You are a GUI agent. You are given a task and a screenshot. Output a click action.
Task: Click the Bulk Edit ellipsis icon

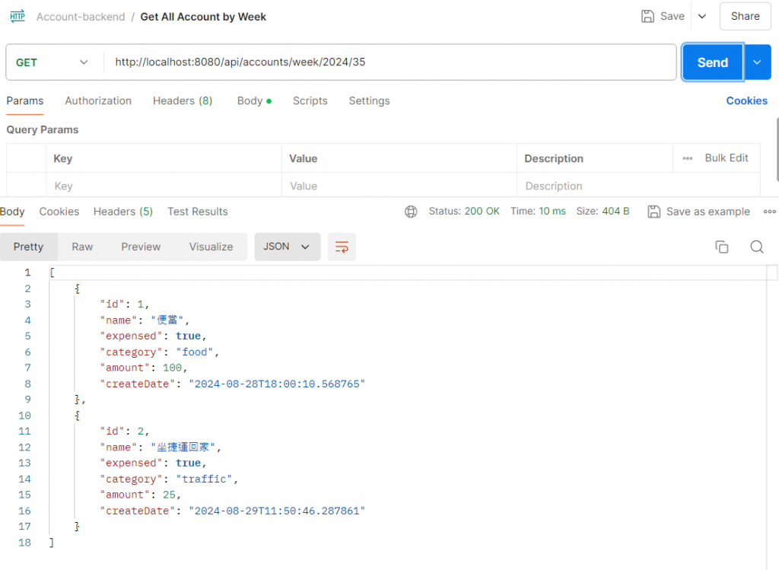click(x=688, y=158)
